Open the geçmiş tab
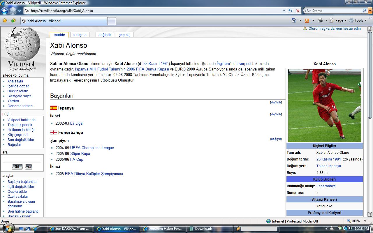 [124, 35]
